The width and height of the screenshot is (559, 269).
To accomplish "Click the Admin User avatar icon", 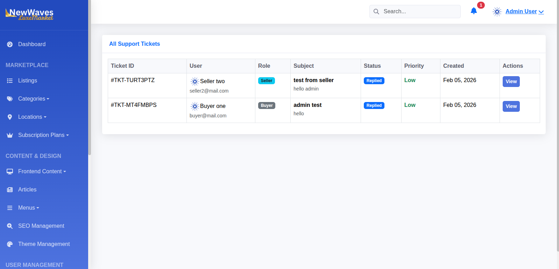I will [497, 12].
